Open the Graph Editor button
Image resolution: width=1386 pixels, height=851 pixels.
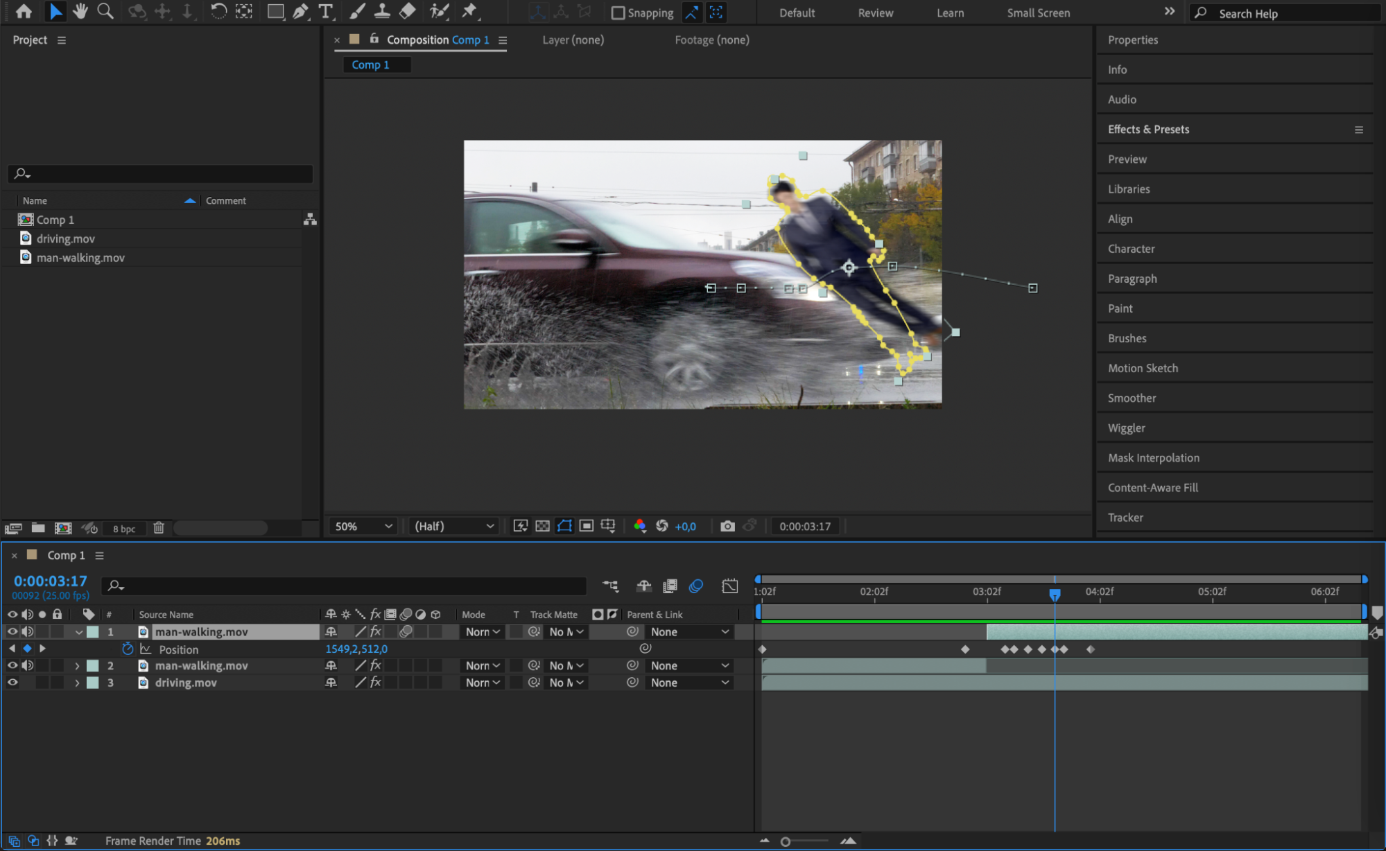[x=729, y=586]
